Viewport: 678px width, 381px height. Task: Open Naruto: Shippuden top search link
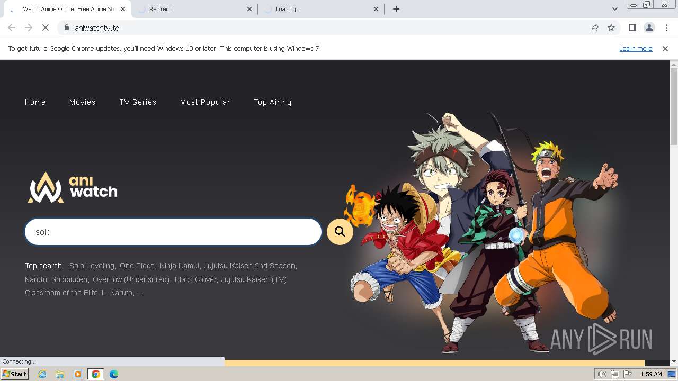tap(56, 279)
